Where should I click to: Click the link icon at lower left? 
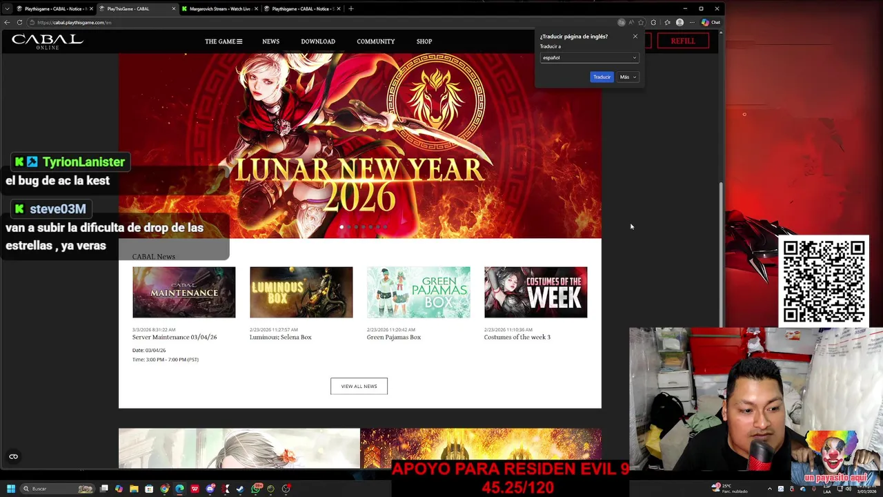13,456
